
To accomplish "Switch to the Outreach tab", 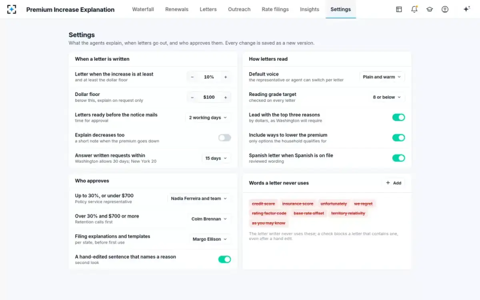I will [x=239, y=9].
